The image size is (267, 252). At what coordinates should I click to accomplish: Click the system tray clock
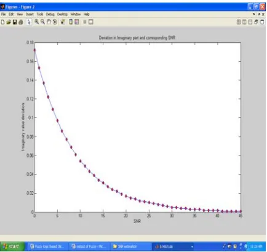256,246
